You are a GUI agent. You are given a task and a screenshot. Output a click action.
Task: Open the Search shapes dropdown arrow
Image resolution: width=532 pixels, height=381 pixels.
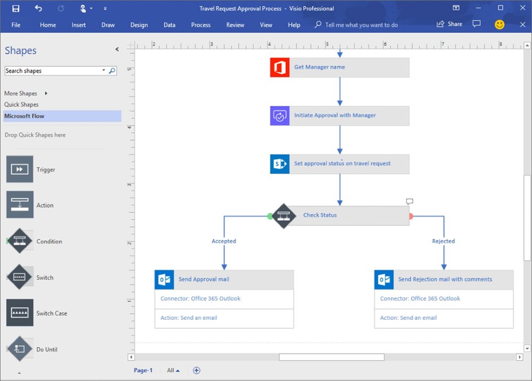[x=104, y=71]
